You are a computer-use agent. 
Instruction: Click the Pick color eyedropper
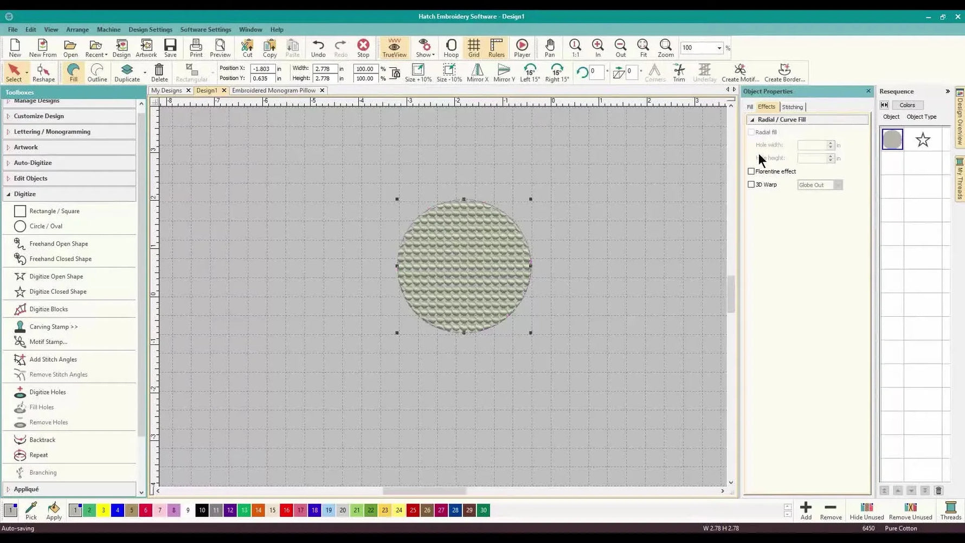click(x=31, y=510)
